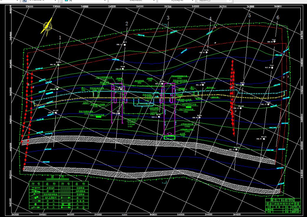The image size is (307, 217).
Task: Click grid coordinate 544500
Action: click(237, 214)
